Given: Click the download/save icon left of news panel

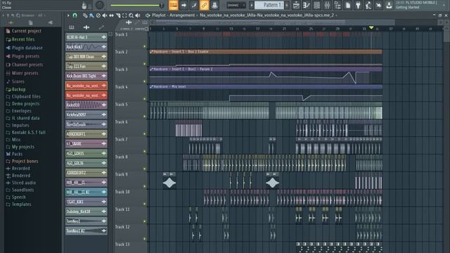Looking at the screenshot, I should (389, 5).
